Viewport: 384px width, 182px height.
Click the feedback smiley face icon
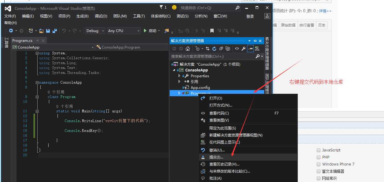pos(174,7)
